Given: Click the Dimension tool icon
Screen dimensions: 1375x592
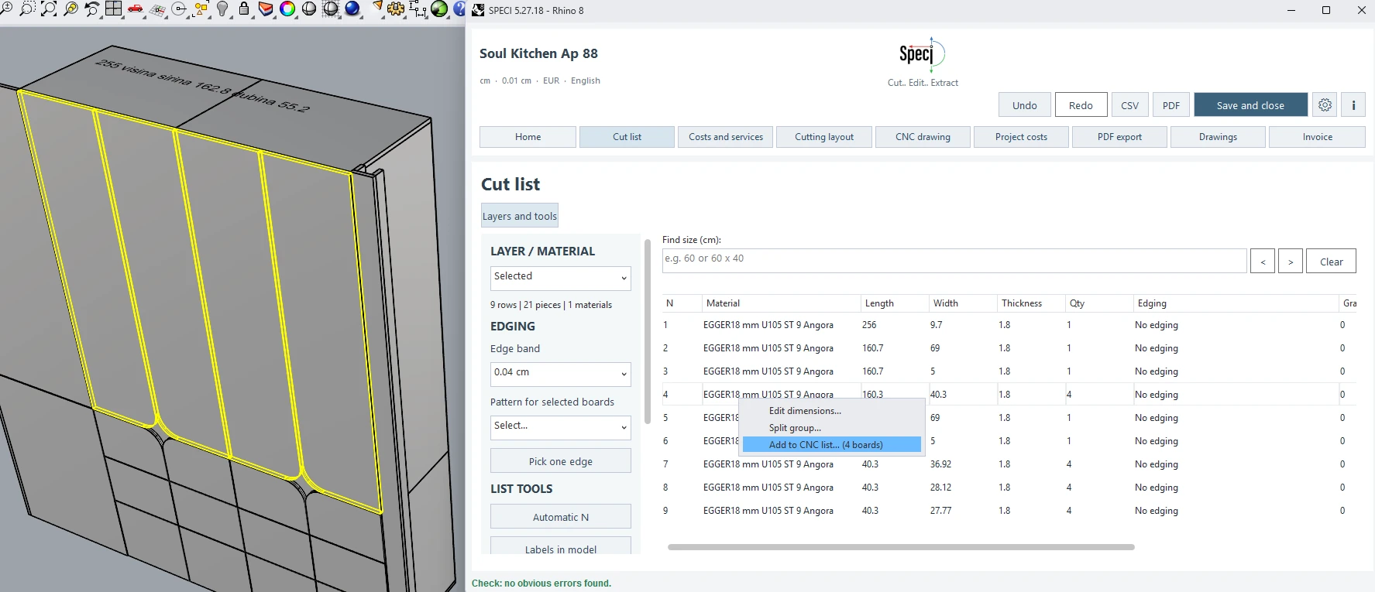Looking at the screenshot, I should (x=418, y=9).
